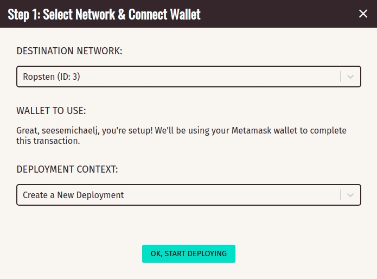
Task: Click the chevron arrow in Destination Network field
Action: pos(350,77)
